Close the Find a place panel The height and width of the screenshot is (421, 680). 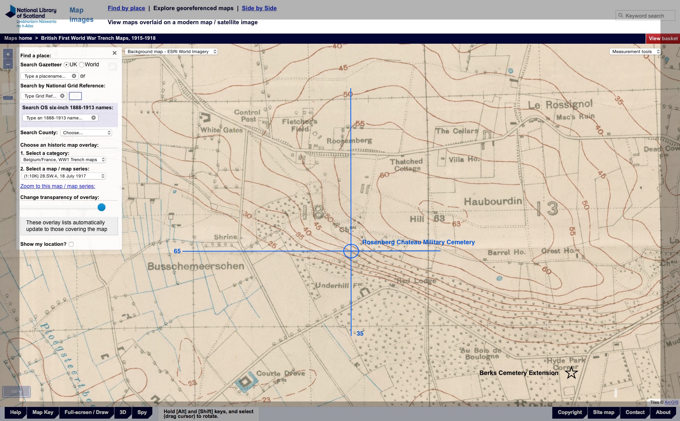click(x=114, y=53)
